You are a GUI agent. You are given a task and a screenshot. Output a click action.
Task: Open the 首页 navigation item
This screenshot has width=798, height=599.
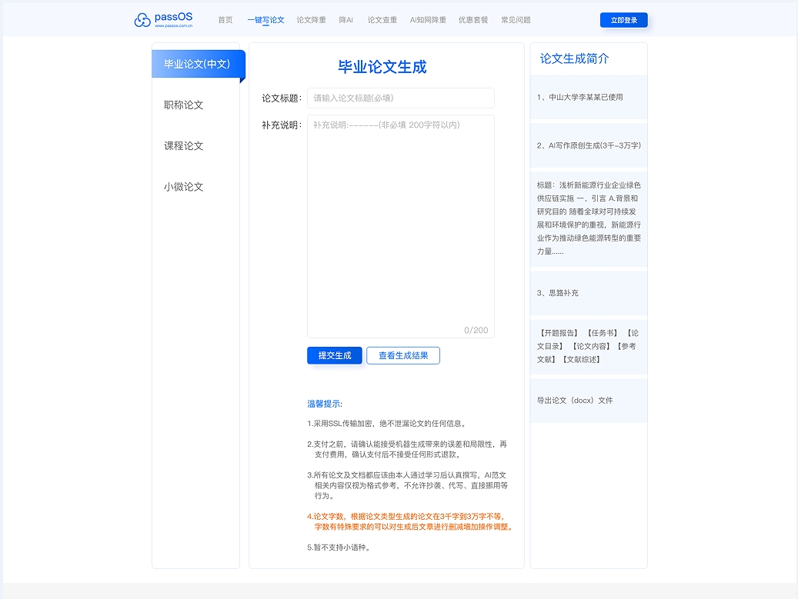point(225,20)
